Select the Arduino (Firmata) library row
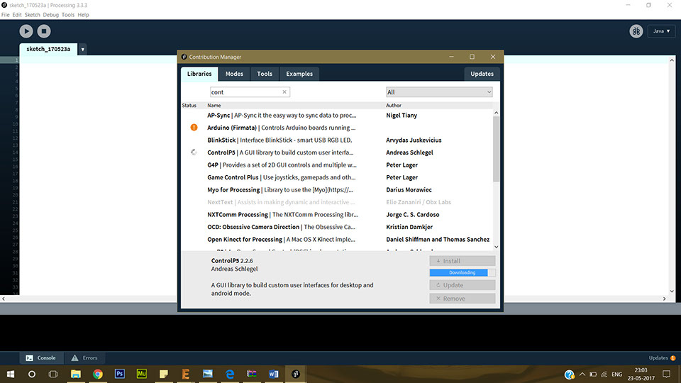The height and width of the screenshot is (383, 681). pyautogui.click(x=337, y=128)
